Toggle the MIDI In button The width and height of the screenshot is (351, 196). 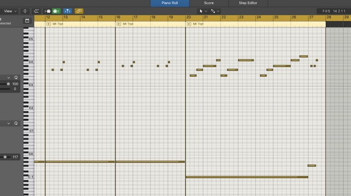coord(48,11)
